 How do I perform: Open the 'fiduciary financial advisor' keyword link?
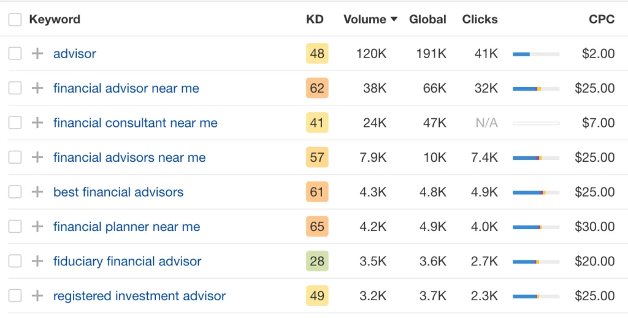[x=127, y=262]
